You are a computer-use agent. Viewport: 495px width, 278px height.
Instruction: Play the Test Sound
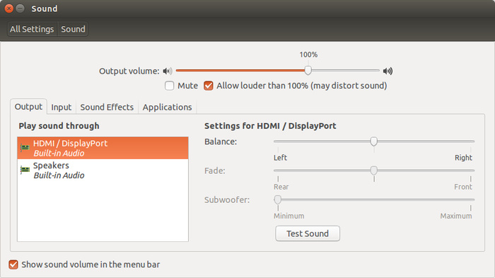point(308,233)
